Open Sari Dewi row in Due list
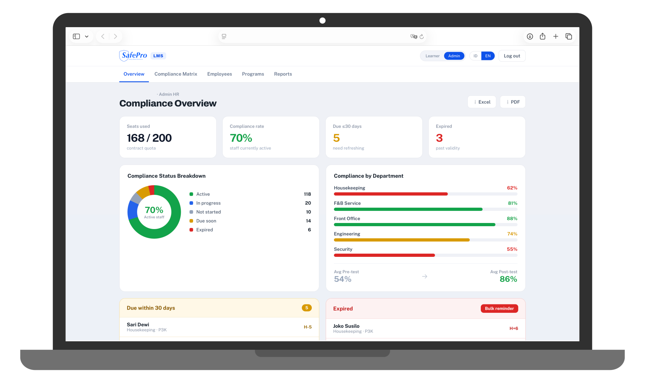This screenshot has width=645, height=384. click(x=219, y=327)
